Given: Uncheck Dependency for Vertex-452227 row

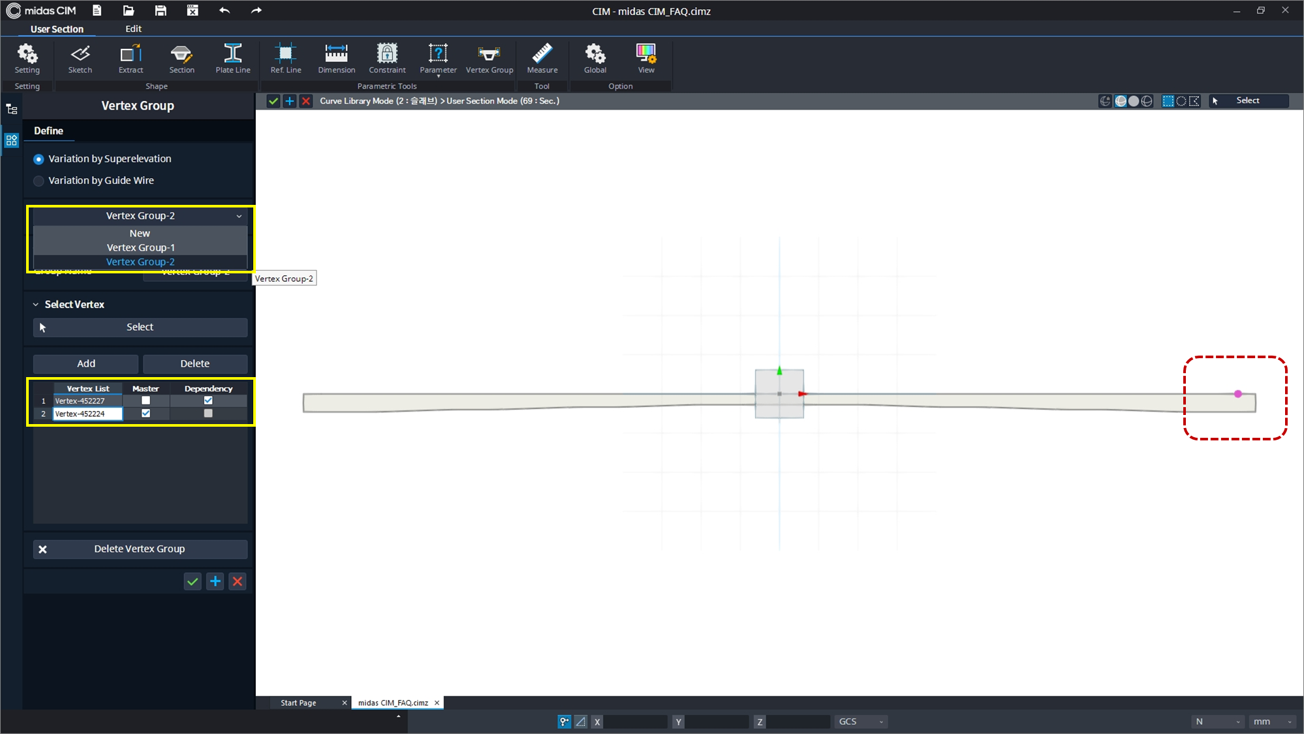Looking at the screenshot, I should 208,401.
